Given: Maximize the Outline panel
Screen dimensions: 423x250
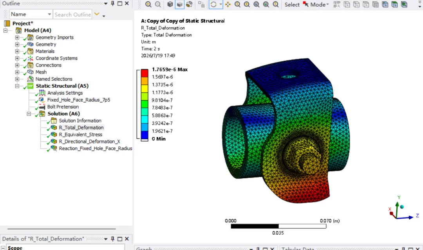Looking at the screenshot, I should (x=120, y=4).
